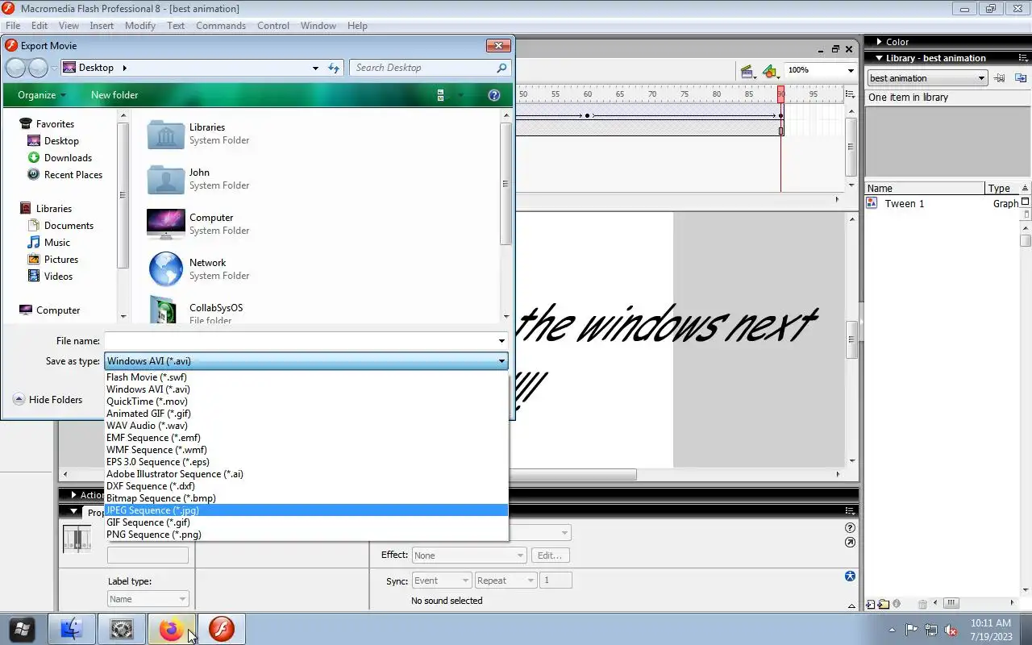
Task: Choose WAV Audio (*.wav) format
Action: [x=306, y=425]
